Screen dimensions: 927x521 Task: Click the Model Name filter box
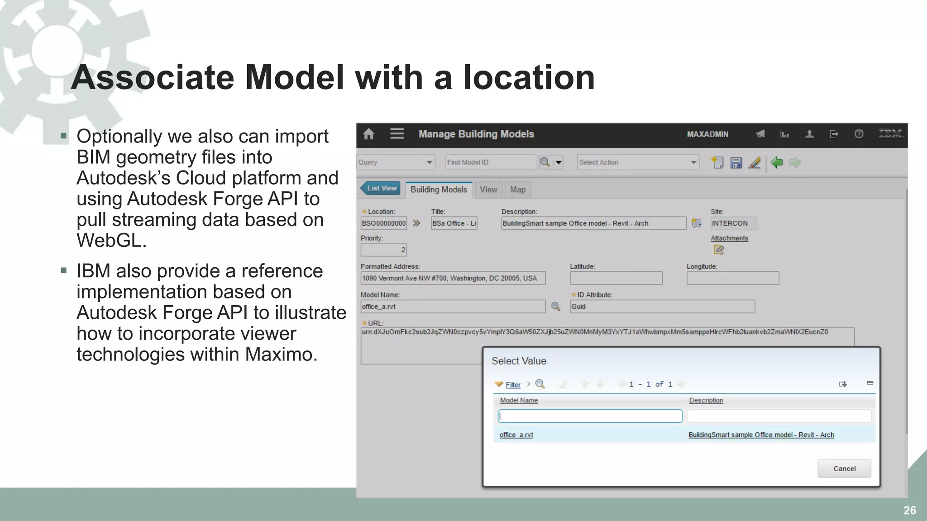click(x=590, y=416)
